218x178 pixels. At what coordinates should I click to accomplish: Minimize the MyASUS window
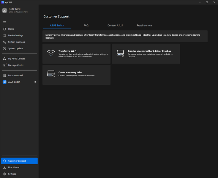pos(200,2)
